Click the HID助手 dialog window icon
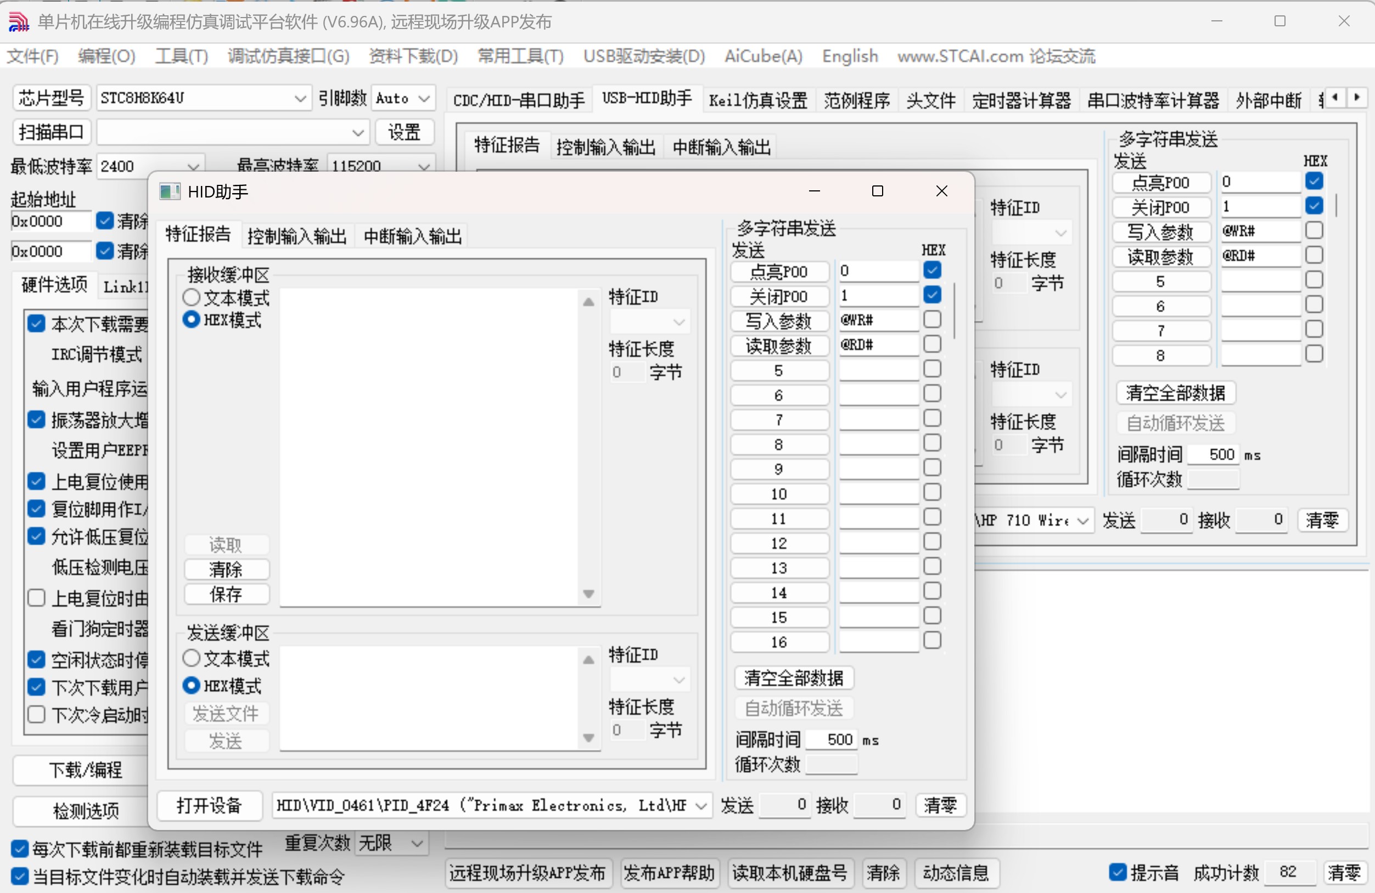This screenshot has width=1375, height=893. pos(169,191)
